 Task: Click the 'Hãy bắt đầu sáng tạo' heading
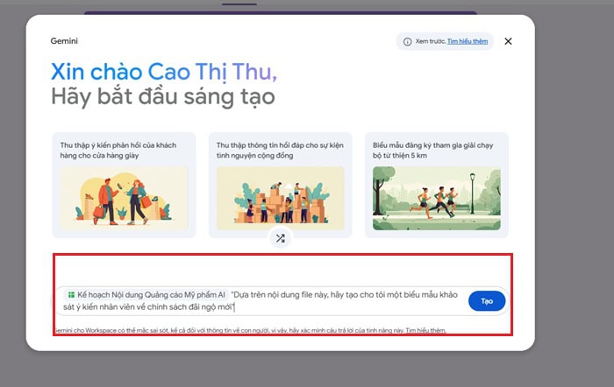pyautogui.click(x=163, y=96)
